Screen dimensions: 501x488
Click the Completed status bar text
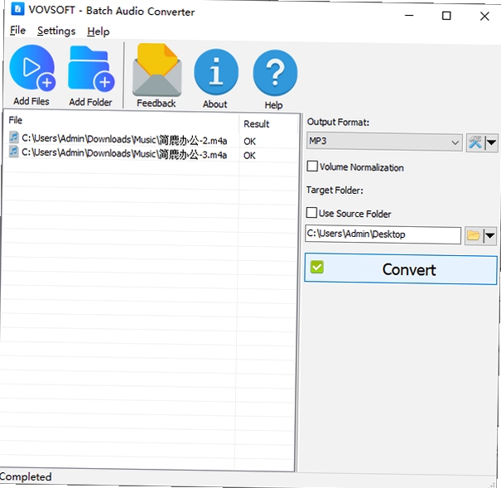pyautogui.click(x=26, y=476)
